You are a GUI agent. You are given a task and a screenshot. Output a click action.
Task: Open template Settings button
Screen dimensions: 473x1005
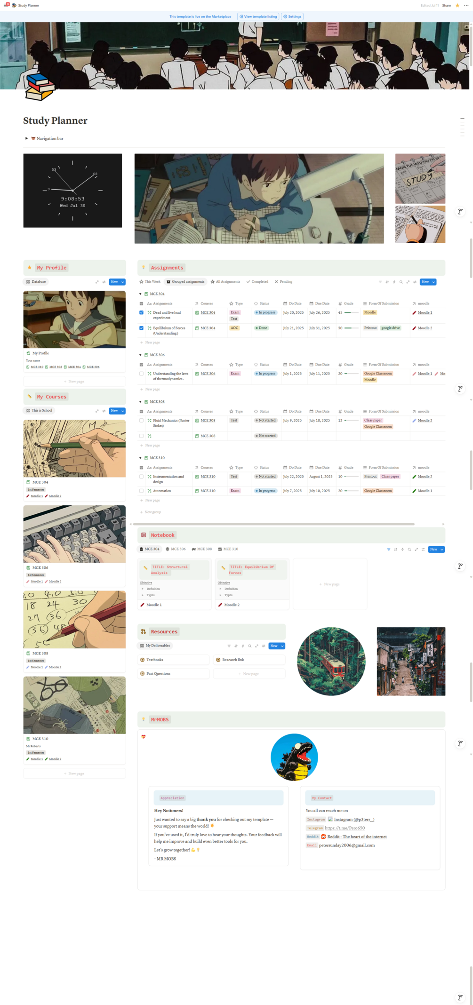click(292, 16)
